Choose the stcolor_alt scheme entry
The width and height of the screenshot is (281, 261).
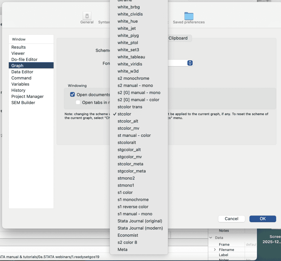(x=128, y=121)
